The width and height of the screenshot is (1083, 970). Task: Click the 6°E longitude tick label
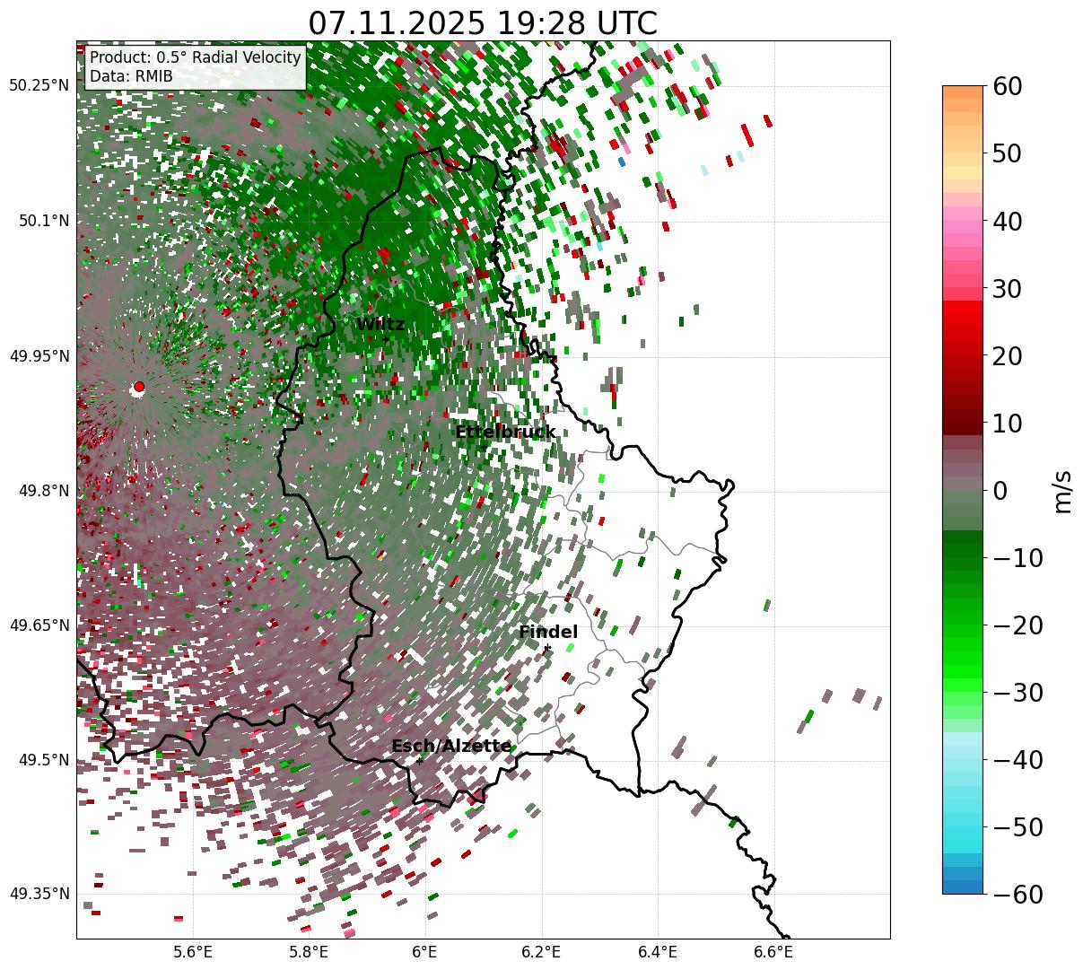pyautogui.click(x=424, y=953)
